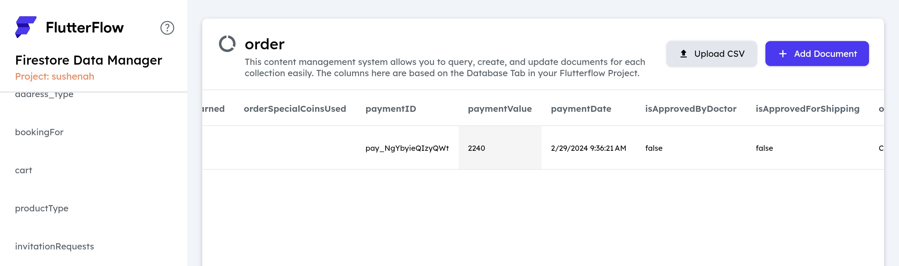Screen dimensions: 899x266
Task: Click the pay_NgYbyieQIzyQWt payment ID cell
Action: pos(407,148)
